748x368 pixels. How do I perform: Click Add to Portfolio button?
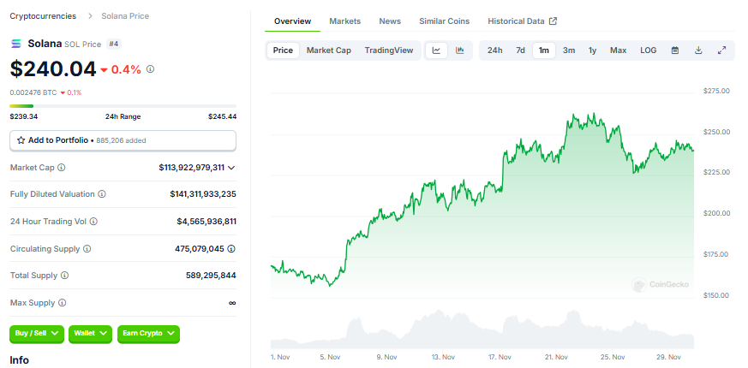123,140
